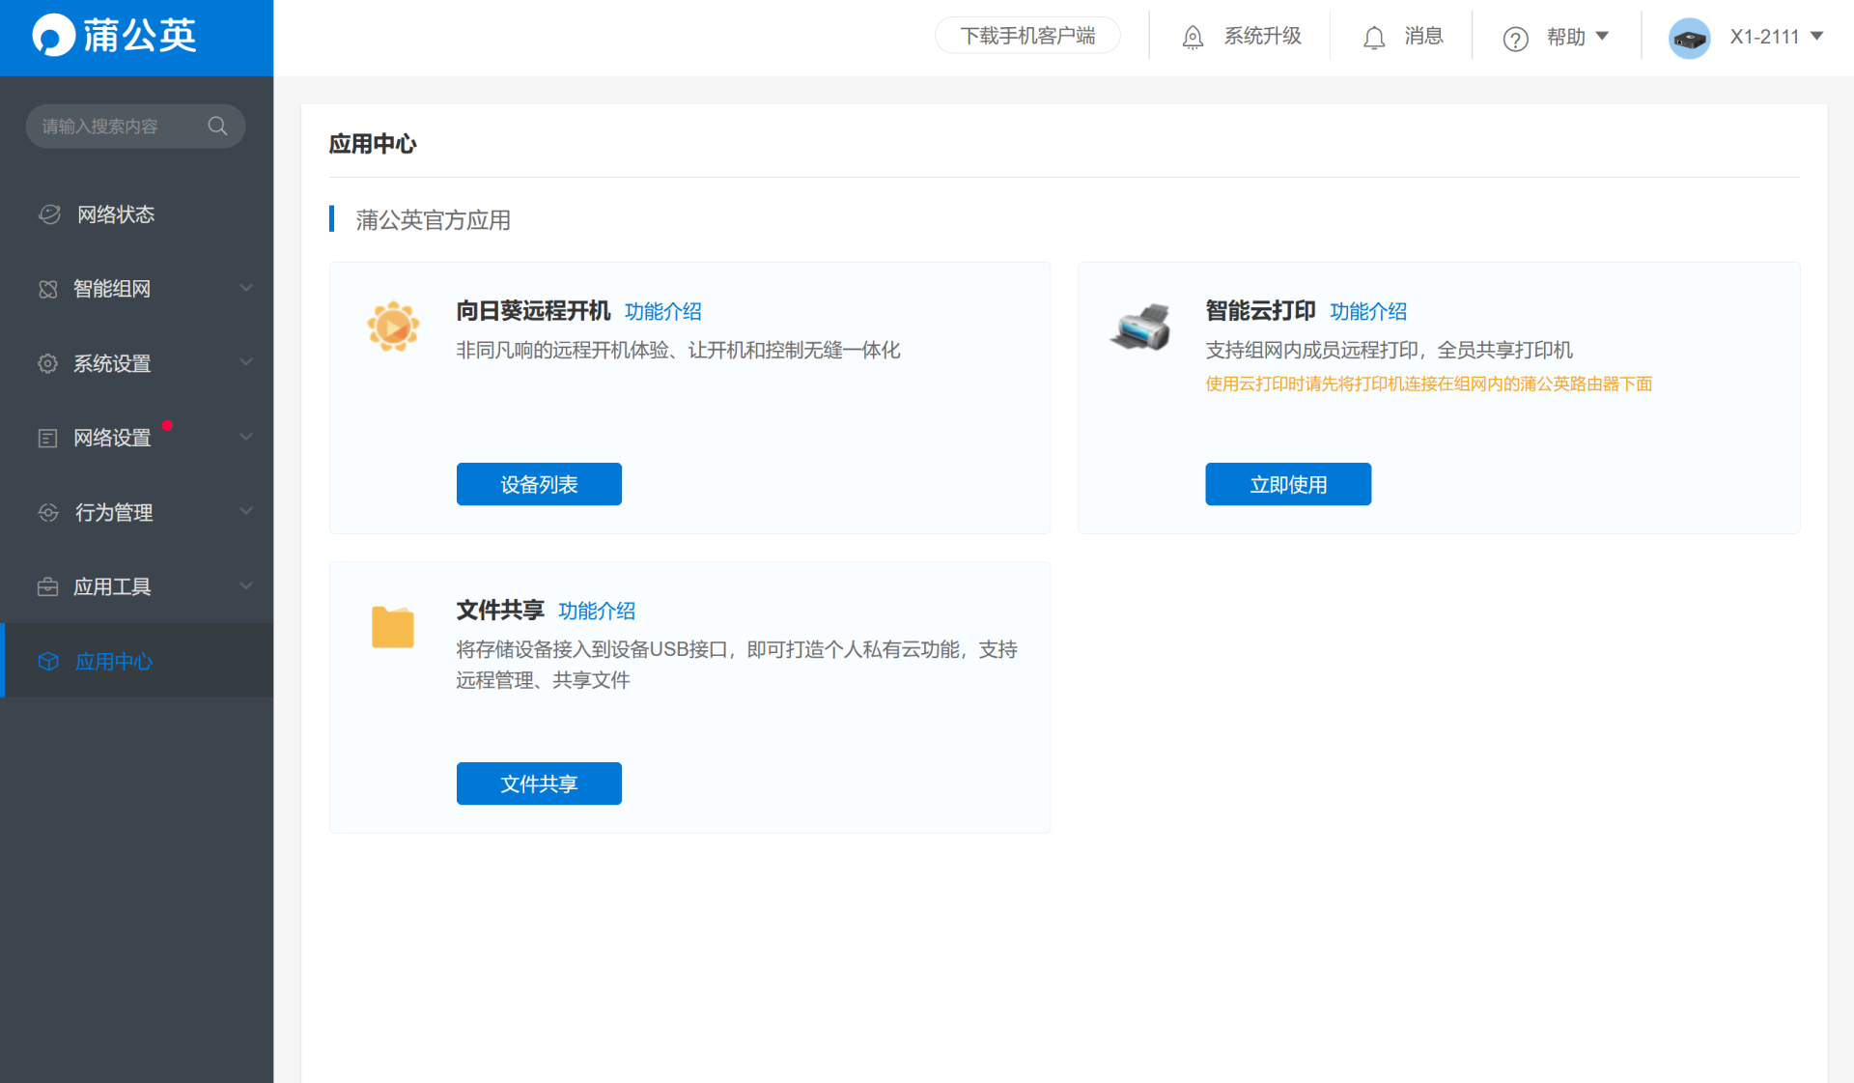Click 将存储设备接入到设备USB接口 description text

click(737, 665)
